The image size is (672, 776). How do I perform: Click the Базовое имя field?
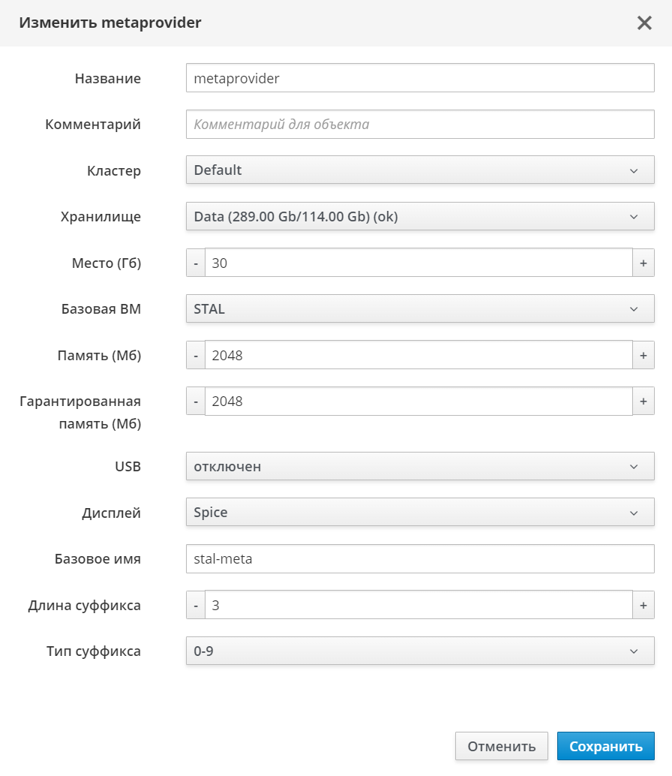[x=420, y=559]
